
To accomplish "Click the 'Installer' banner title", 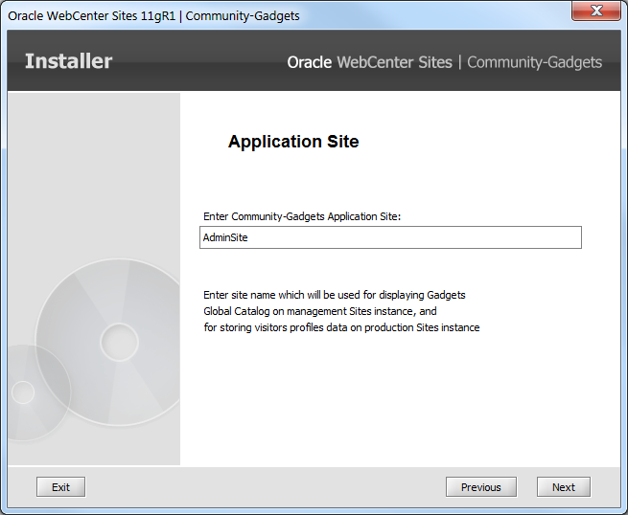I will click(x=68, y=61).
